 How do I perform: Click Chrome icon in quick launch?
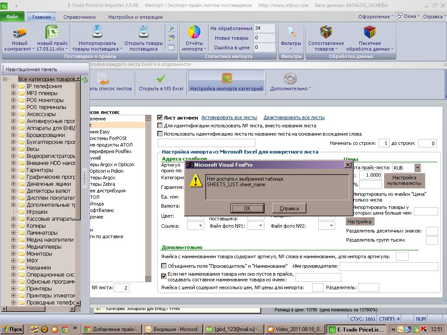(65, 329)
